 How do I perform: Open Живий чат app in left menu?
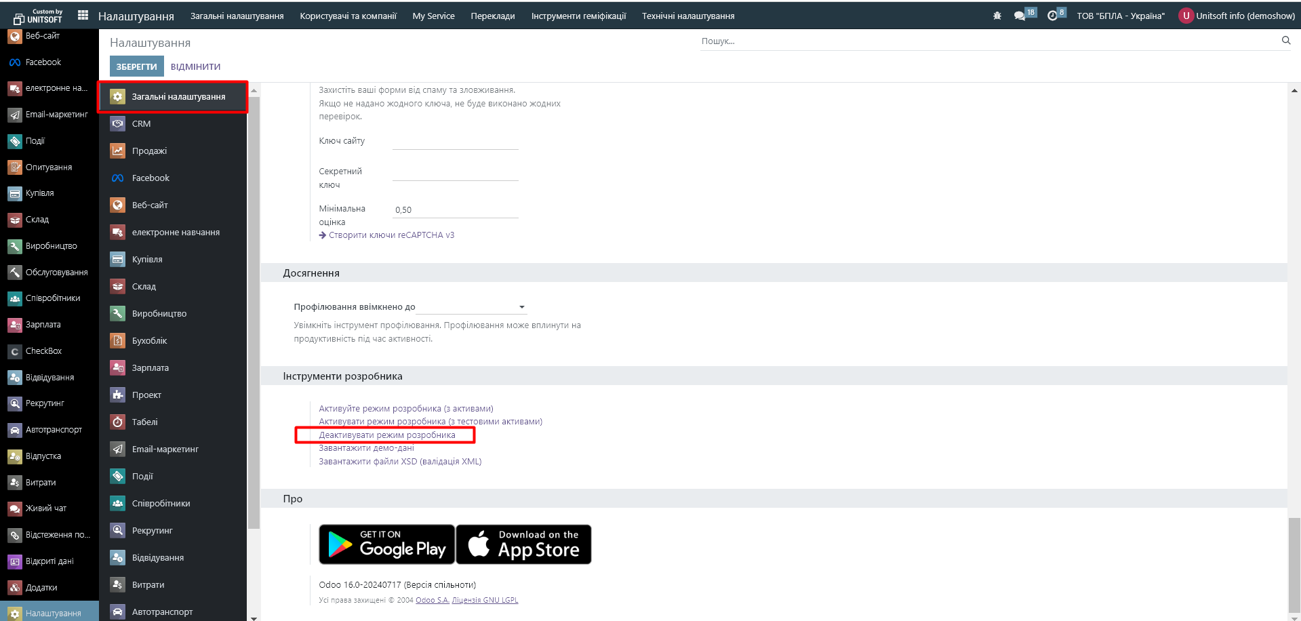tap(45, 508)
